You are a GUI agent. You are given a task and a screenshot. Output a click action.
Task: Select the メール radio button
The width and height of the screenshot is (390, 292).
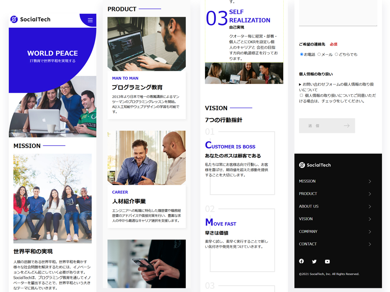(319, 54)
